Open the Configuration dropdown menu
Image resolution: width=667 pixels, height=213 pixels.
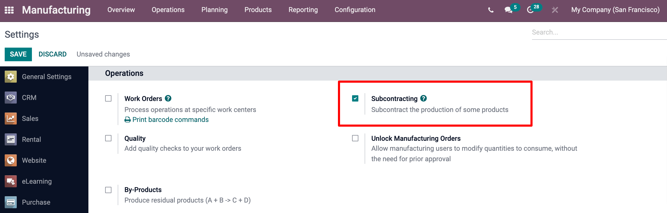click(355, 10)
